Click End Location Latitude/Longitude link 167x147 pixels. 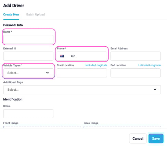point(150,65)
